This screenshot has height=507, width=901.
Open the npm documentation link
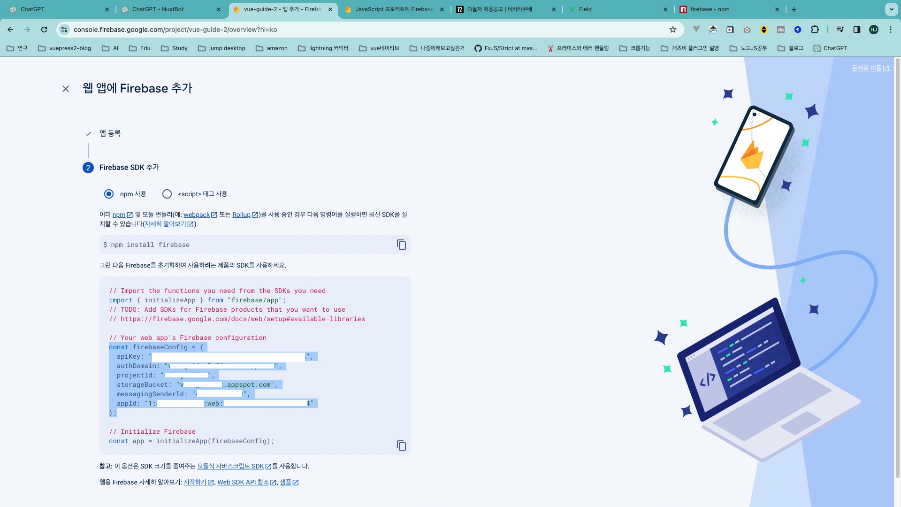tap(122, 215)
